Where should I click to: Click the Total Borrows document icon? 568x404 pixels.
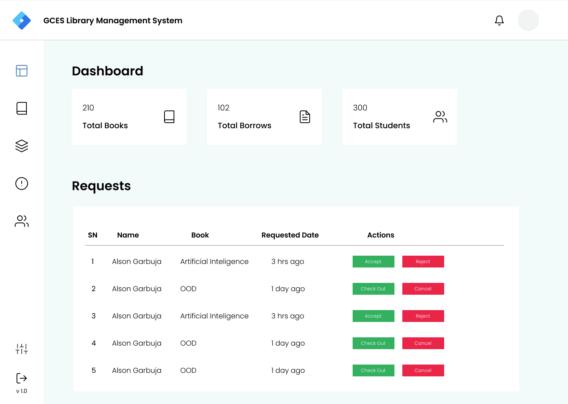(x=305, y=116)
